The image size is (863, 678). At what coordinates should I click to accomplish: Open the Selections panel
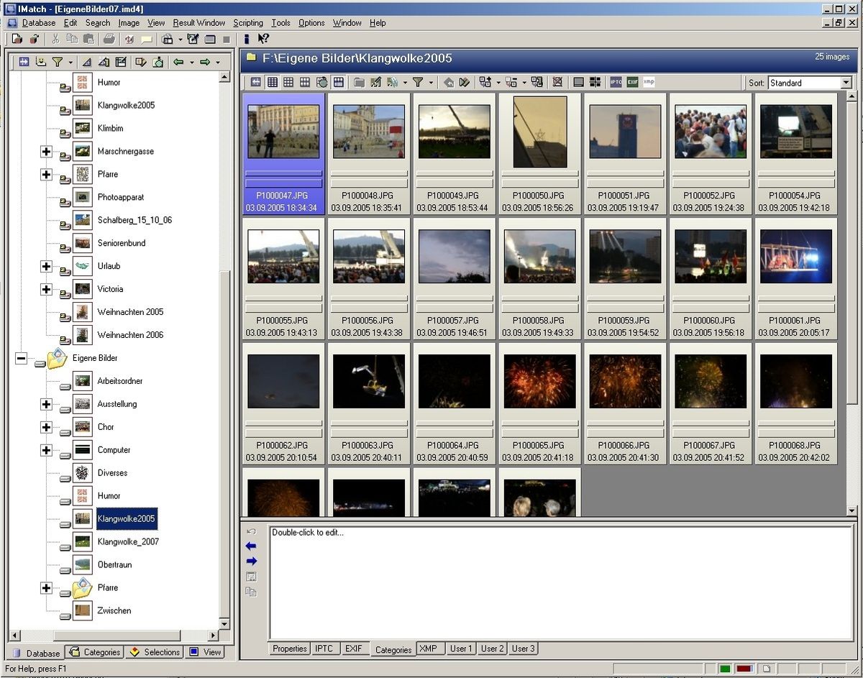click(155, 652)
